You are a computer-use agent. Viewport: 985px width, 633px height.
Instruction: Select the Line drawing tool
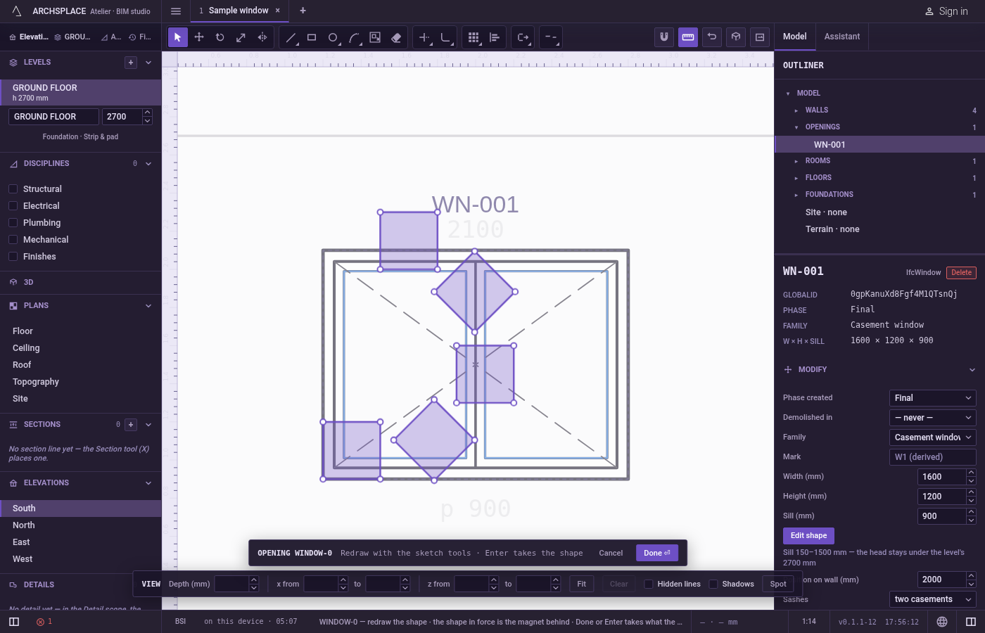[291, 37]
